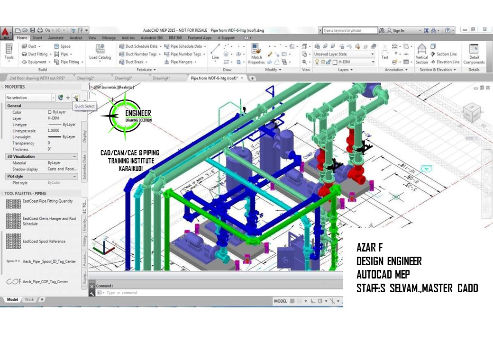This screenshot has width=493, height=341.
Task: Toggle grid display in status bar
Action: pos(292,301)
